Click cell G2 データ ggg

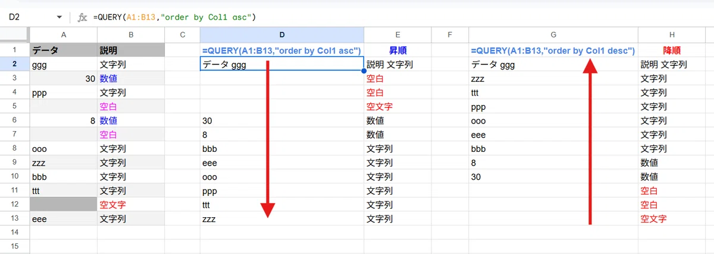tap(553, 64)
